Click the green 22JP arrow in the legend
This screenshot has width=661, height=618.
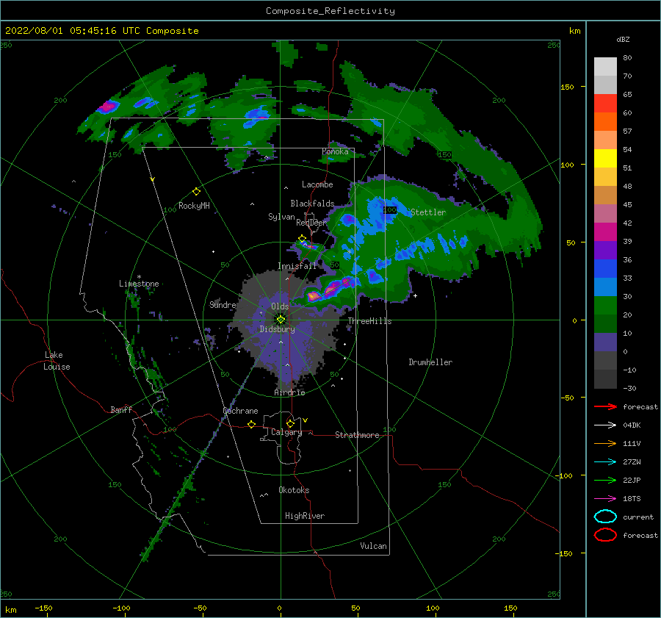605,480
